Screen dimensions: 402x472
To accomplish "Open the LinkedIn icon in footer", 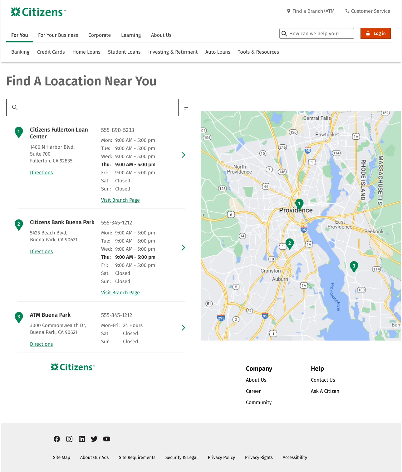I will 82,439.
